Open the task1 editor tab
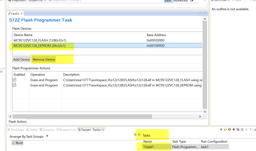 click(15, 13)
